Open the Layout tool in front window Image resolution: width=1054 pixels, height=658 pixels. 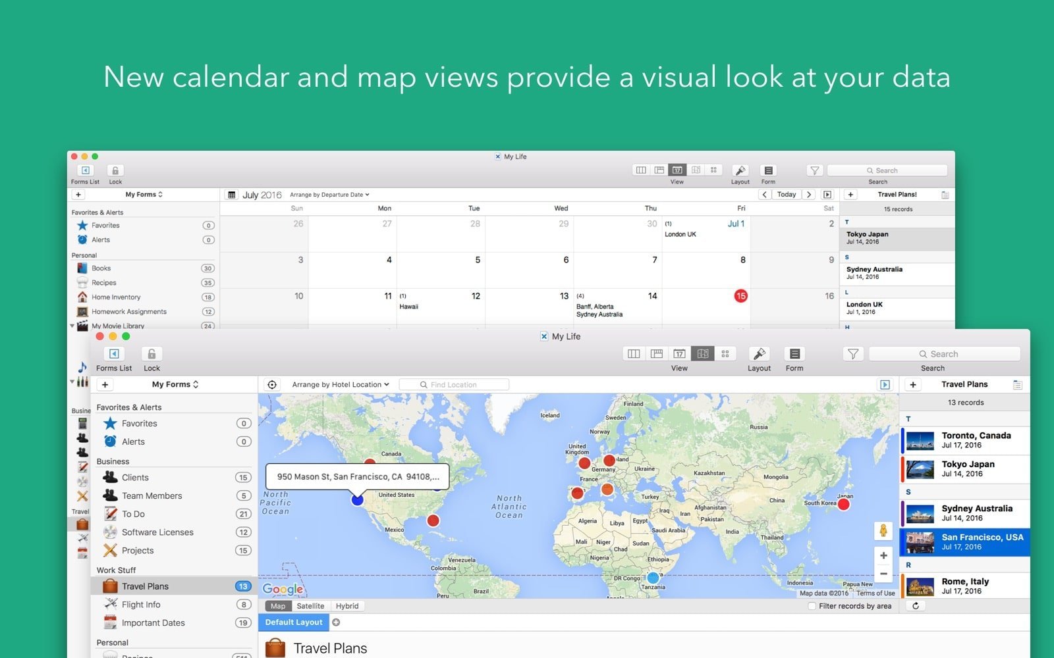click(x=759, y=354)
